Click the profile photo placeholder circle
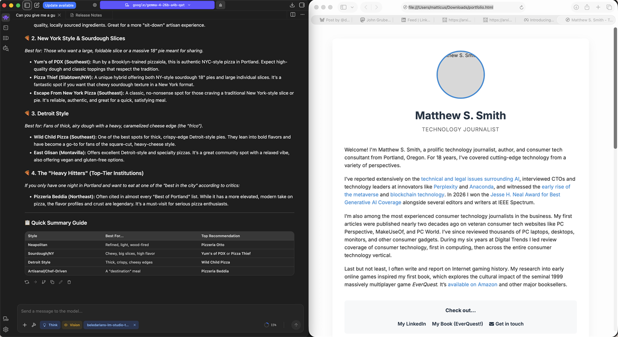The width and height of the screenshot is (618, 337). point(461,75)
